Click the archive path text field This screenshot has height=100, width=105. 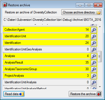(52, 20)
